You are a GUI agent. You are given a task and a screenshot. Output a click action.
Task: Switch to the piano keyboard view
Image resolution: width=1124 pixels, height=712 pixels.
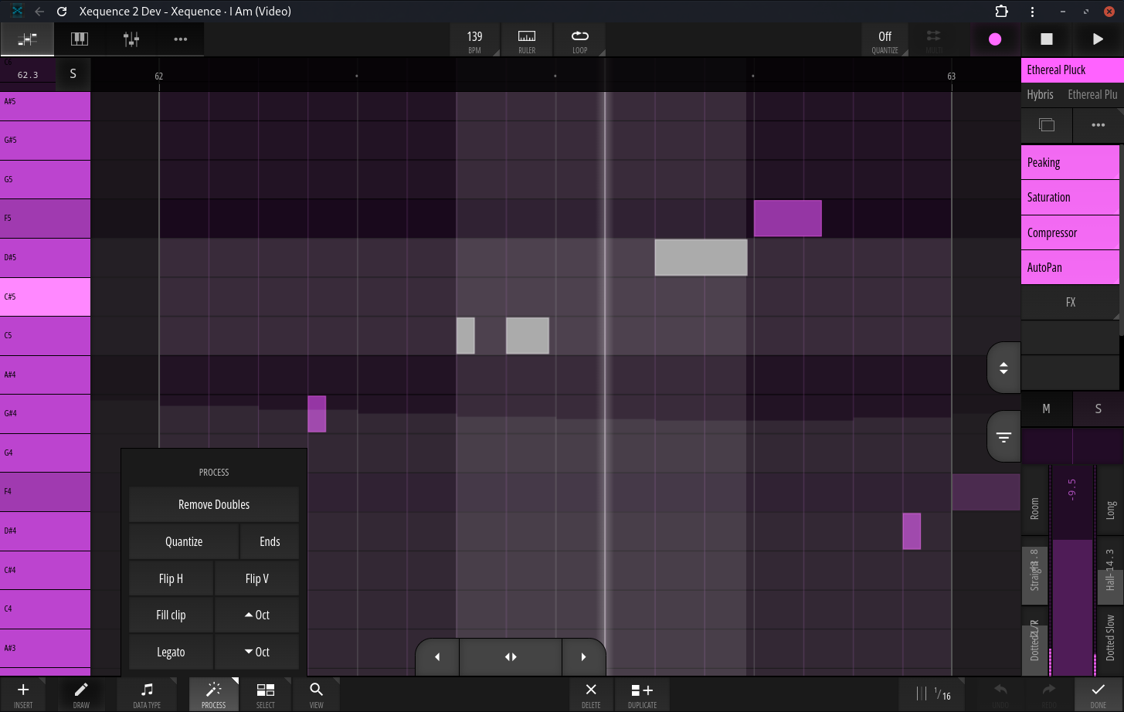pyautogui.click(x=80, y=39)
